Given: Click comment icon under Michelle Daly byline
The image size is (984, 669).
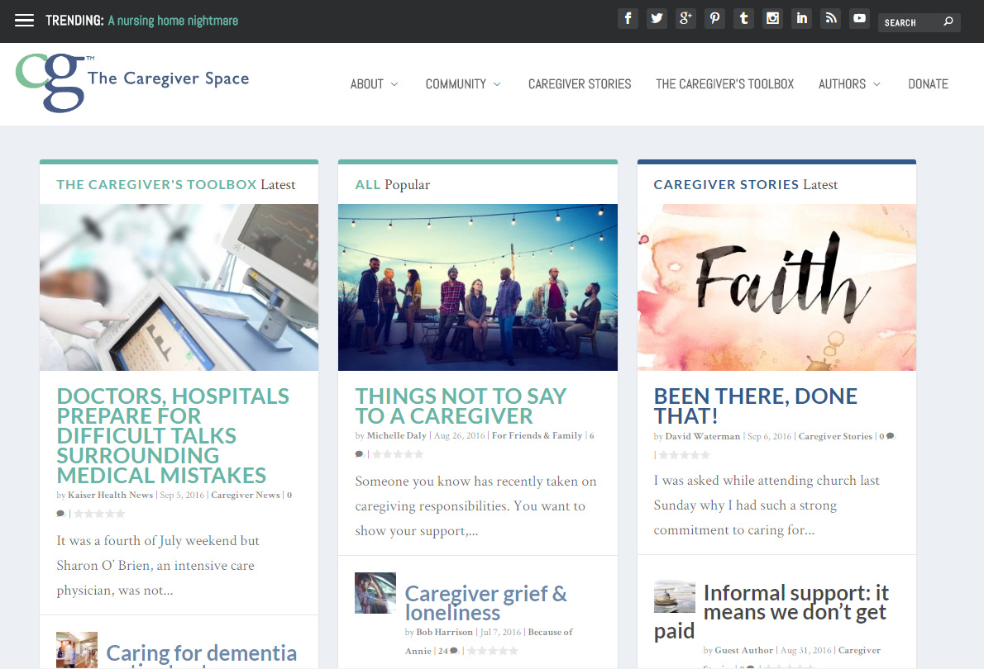Looking at the screenshot, I should click(360, 454).
